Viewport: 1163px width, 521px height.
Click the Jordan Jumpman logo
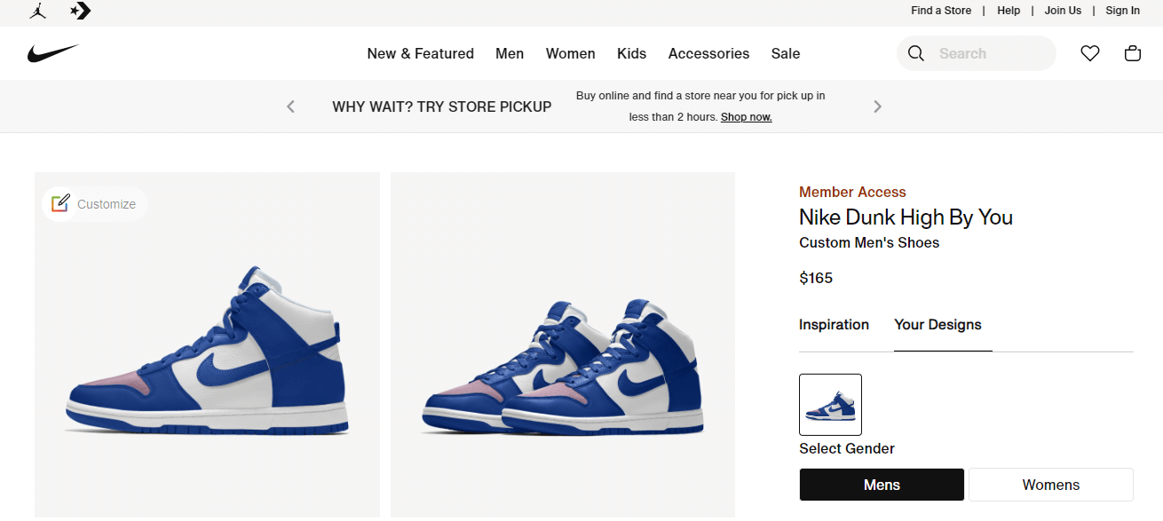click(37, 12)
